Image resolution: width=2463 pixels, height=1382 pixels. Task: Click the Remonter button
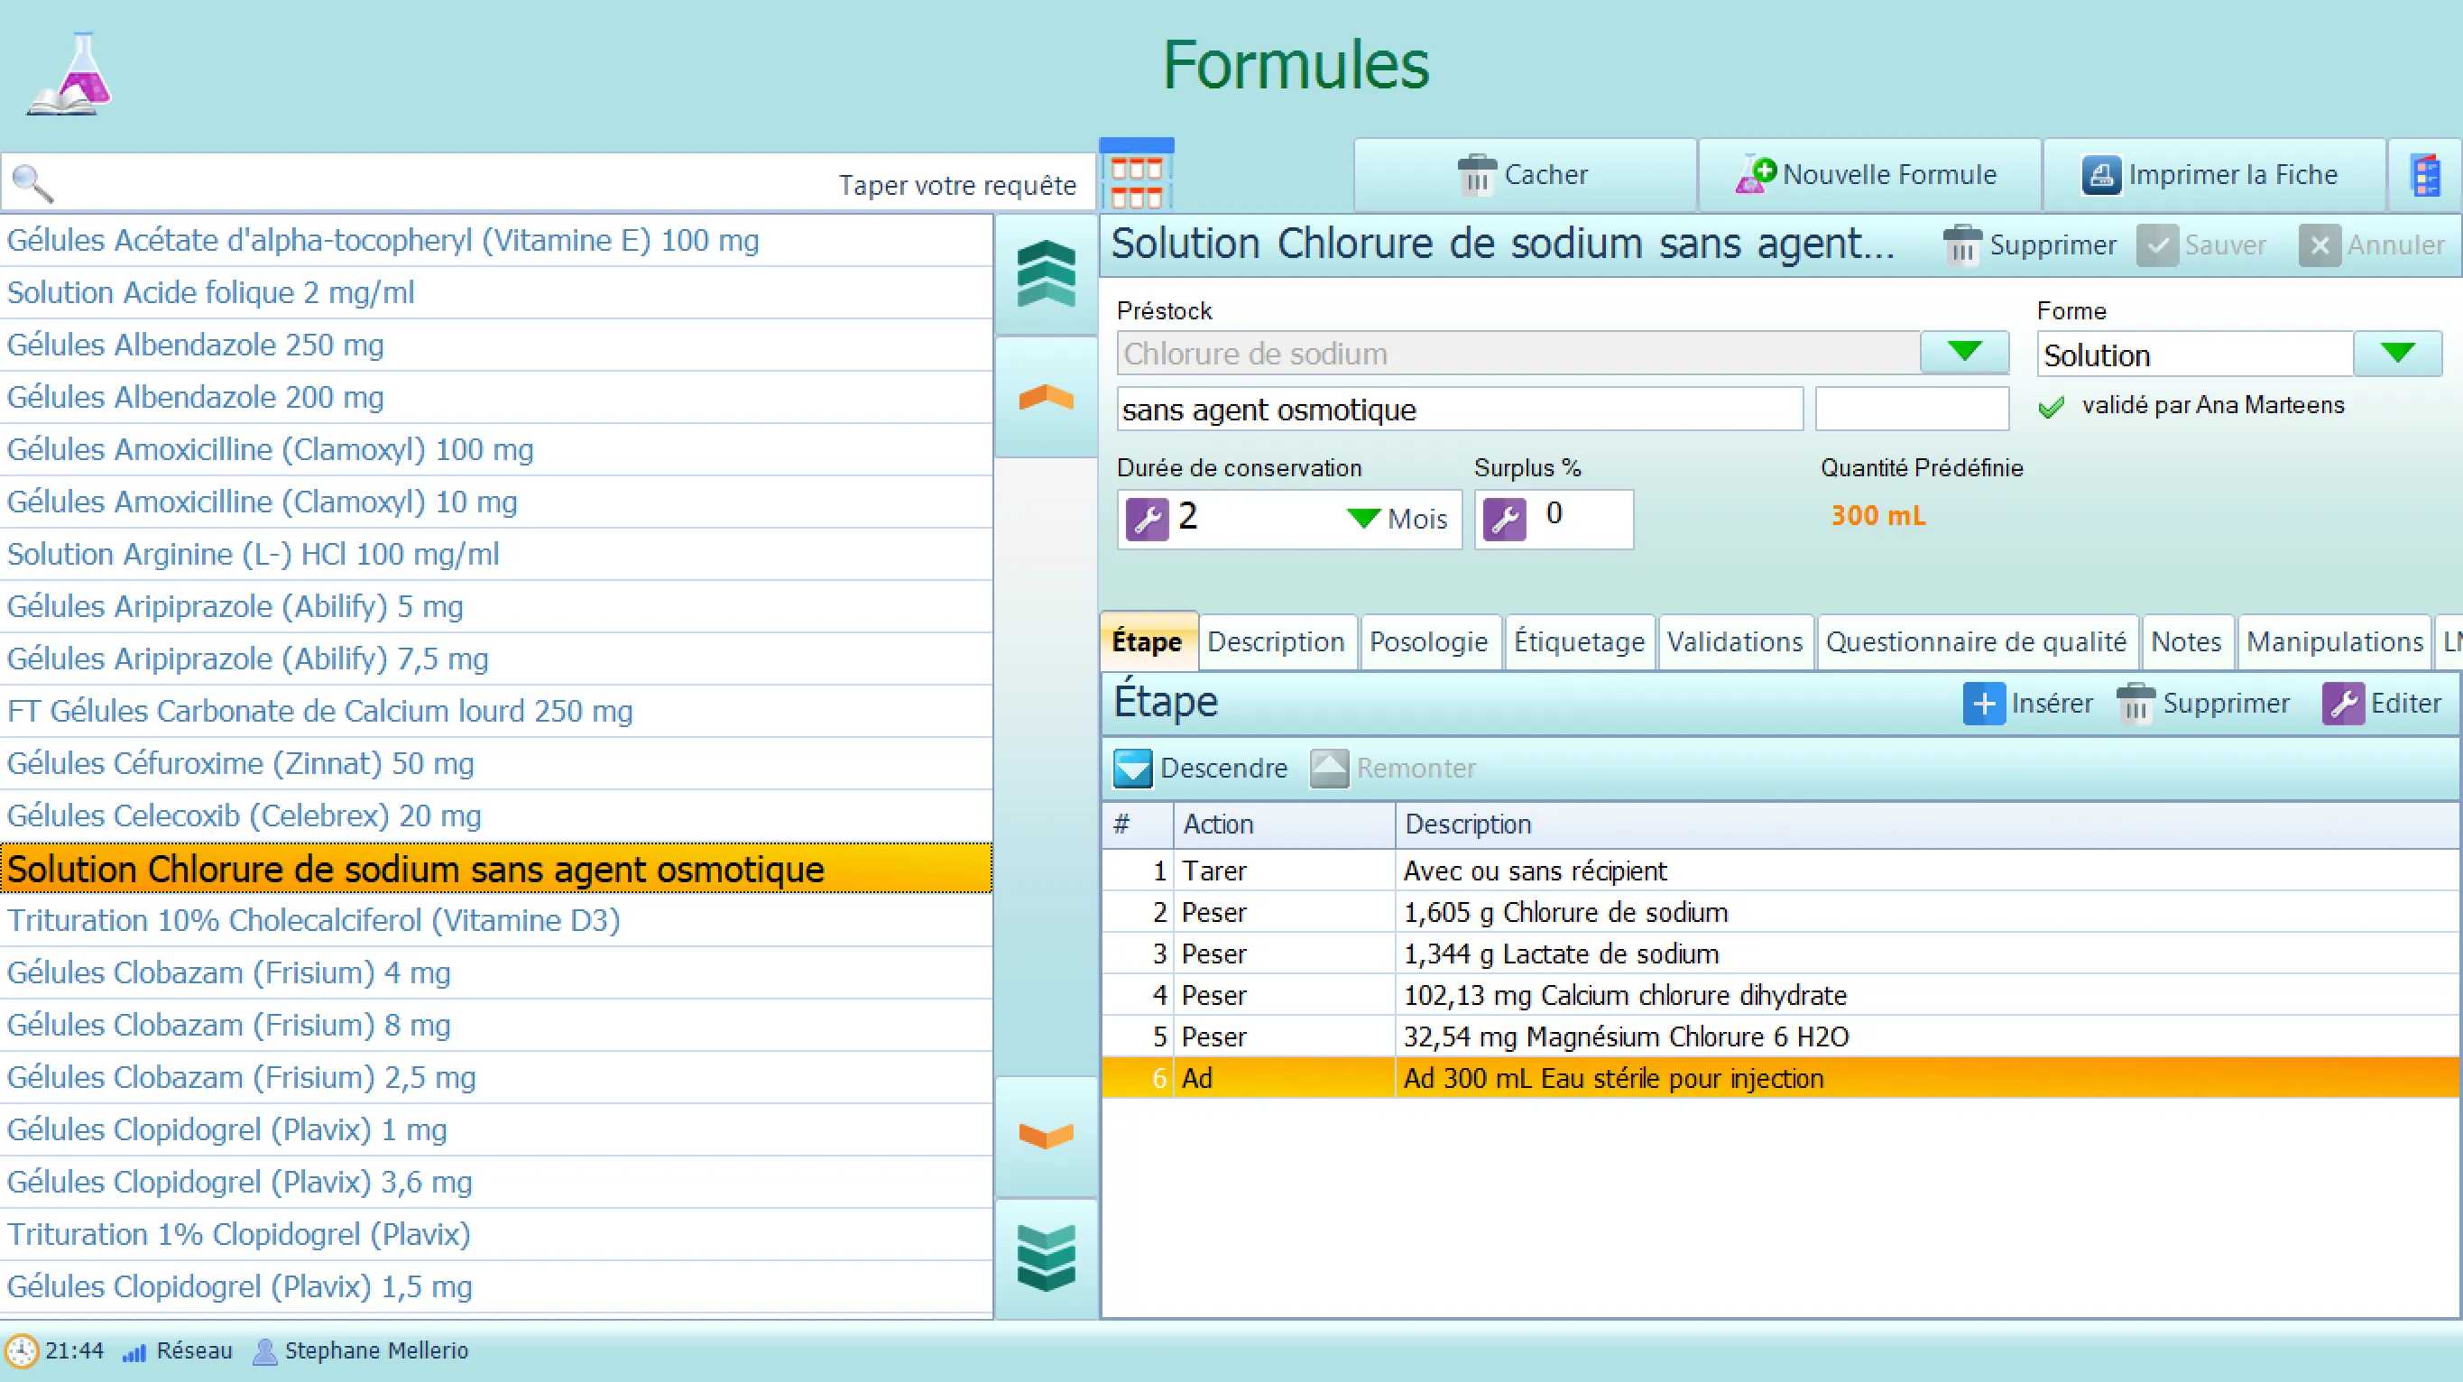[1393, 769]
